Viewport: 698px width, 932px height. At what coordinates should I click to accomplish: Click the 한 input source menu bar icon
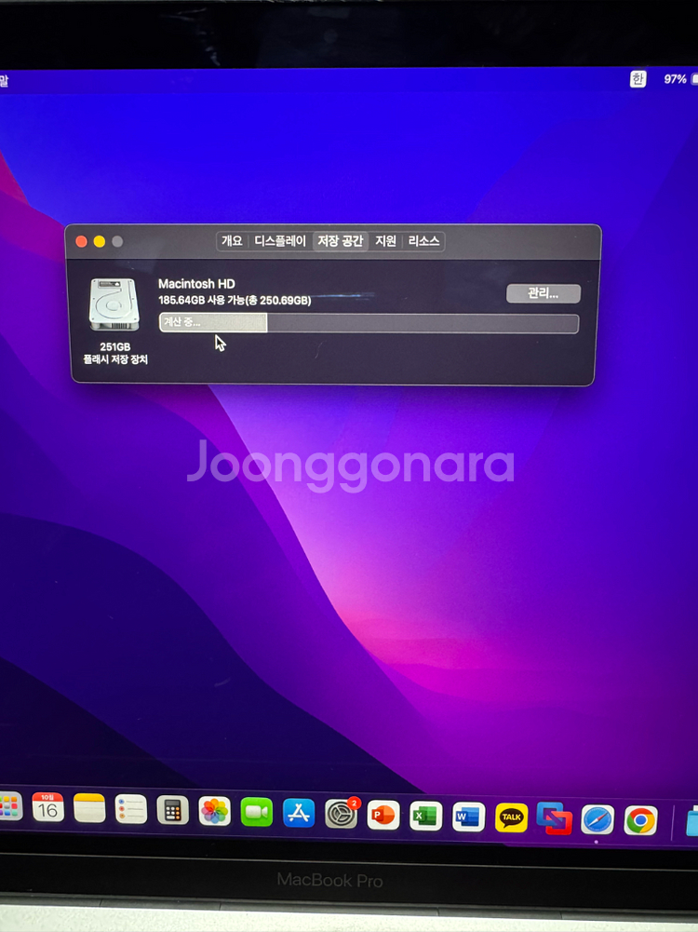(638, 79)
